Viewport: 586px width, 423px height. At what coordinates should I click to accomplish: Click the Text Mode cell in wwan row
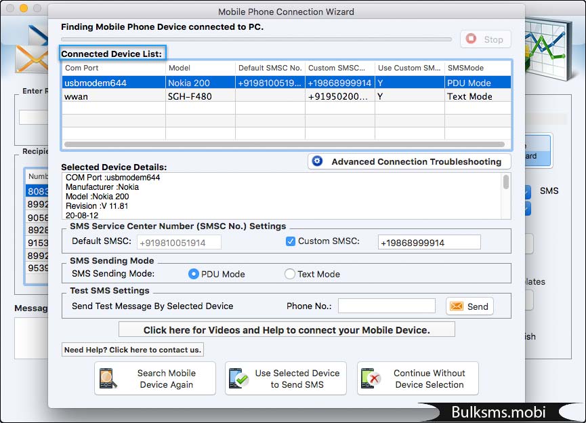coord(478,96)
